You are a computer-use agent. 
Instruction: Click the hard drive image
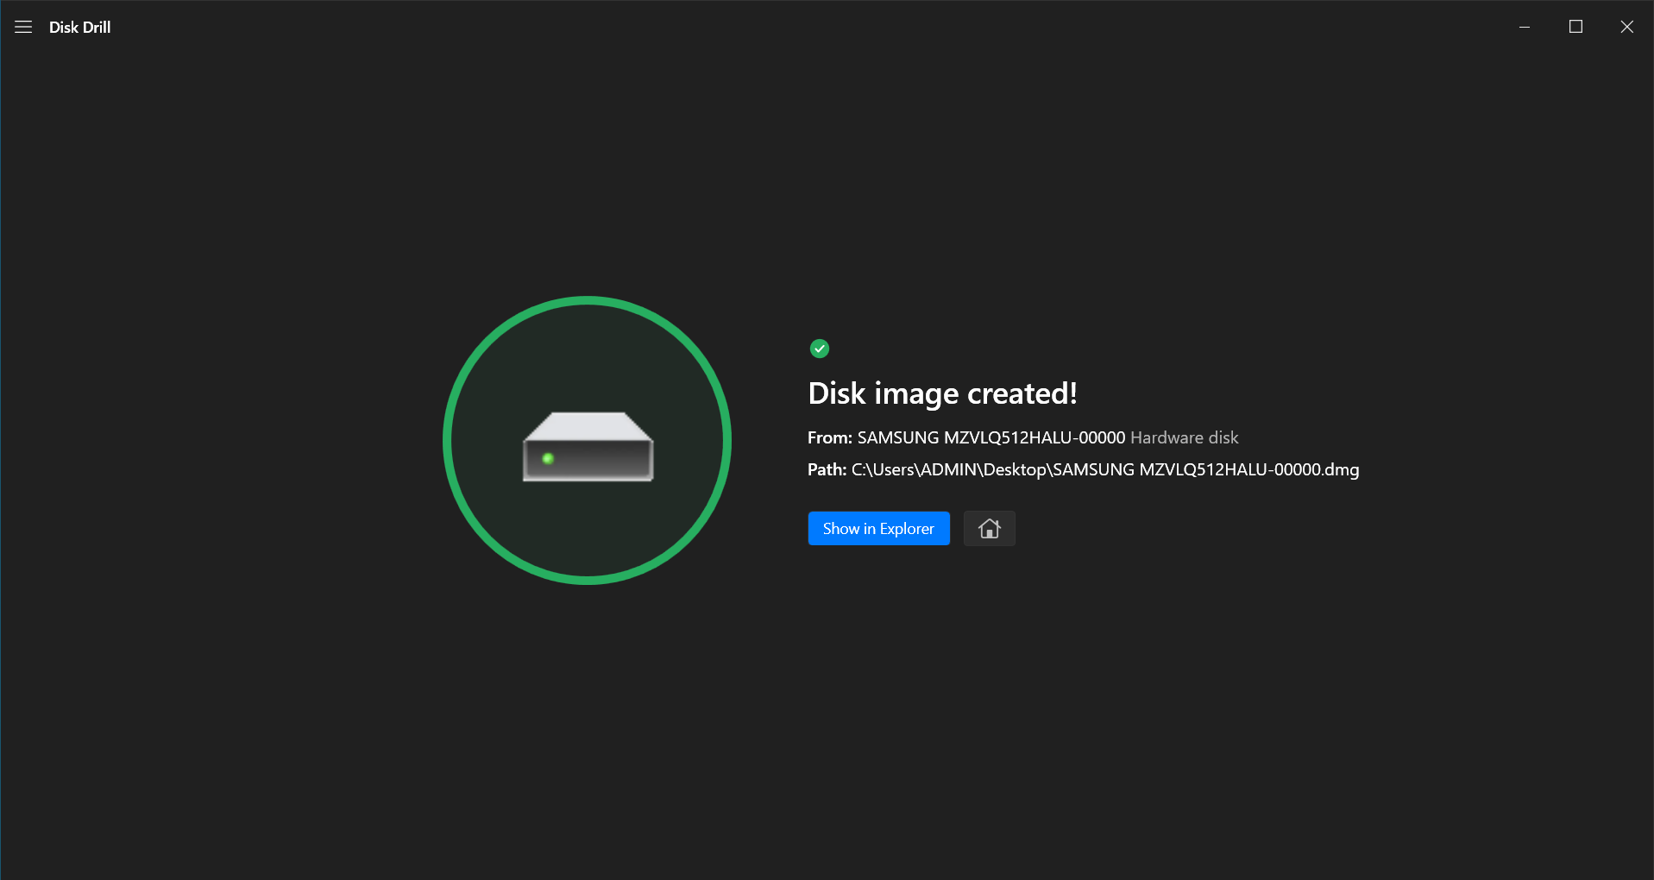point(588,446)
